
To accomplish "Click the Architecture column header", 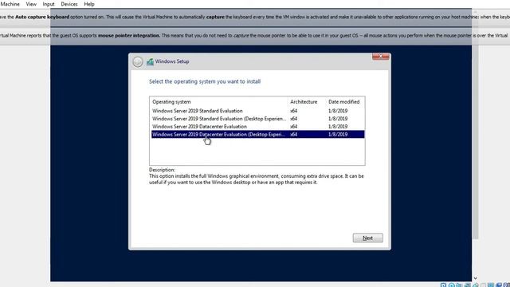I will pyautogui.click(x=304, y=102).
